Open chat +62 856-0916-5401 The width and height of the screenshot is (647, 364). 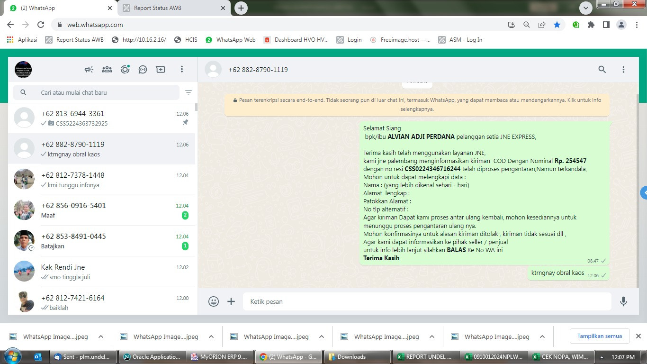click(101, 210)
